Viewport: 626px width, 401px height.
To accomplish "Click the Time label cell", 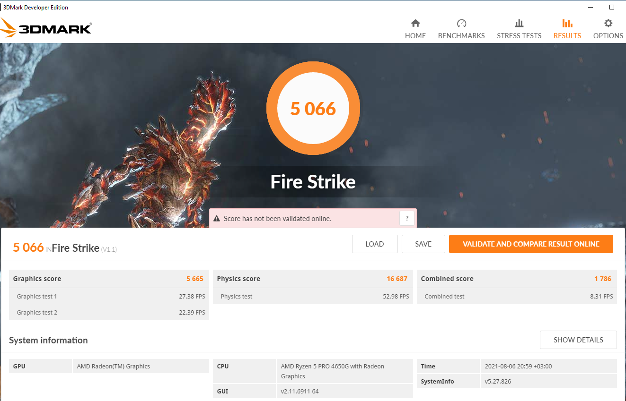I will pyautogui.click(x=448, y=366).
